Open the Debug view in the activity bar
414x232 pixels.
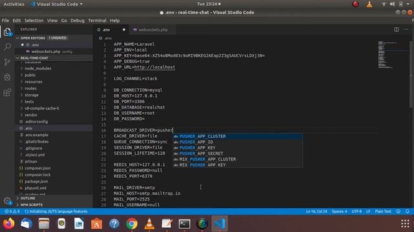pos(7,77)
